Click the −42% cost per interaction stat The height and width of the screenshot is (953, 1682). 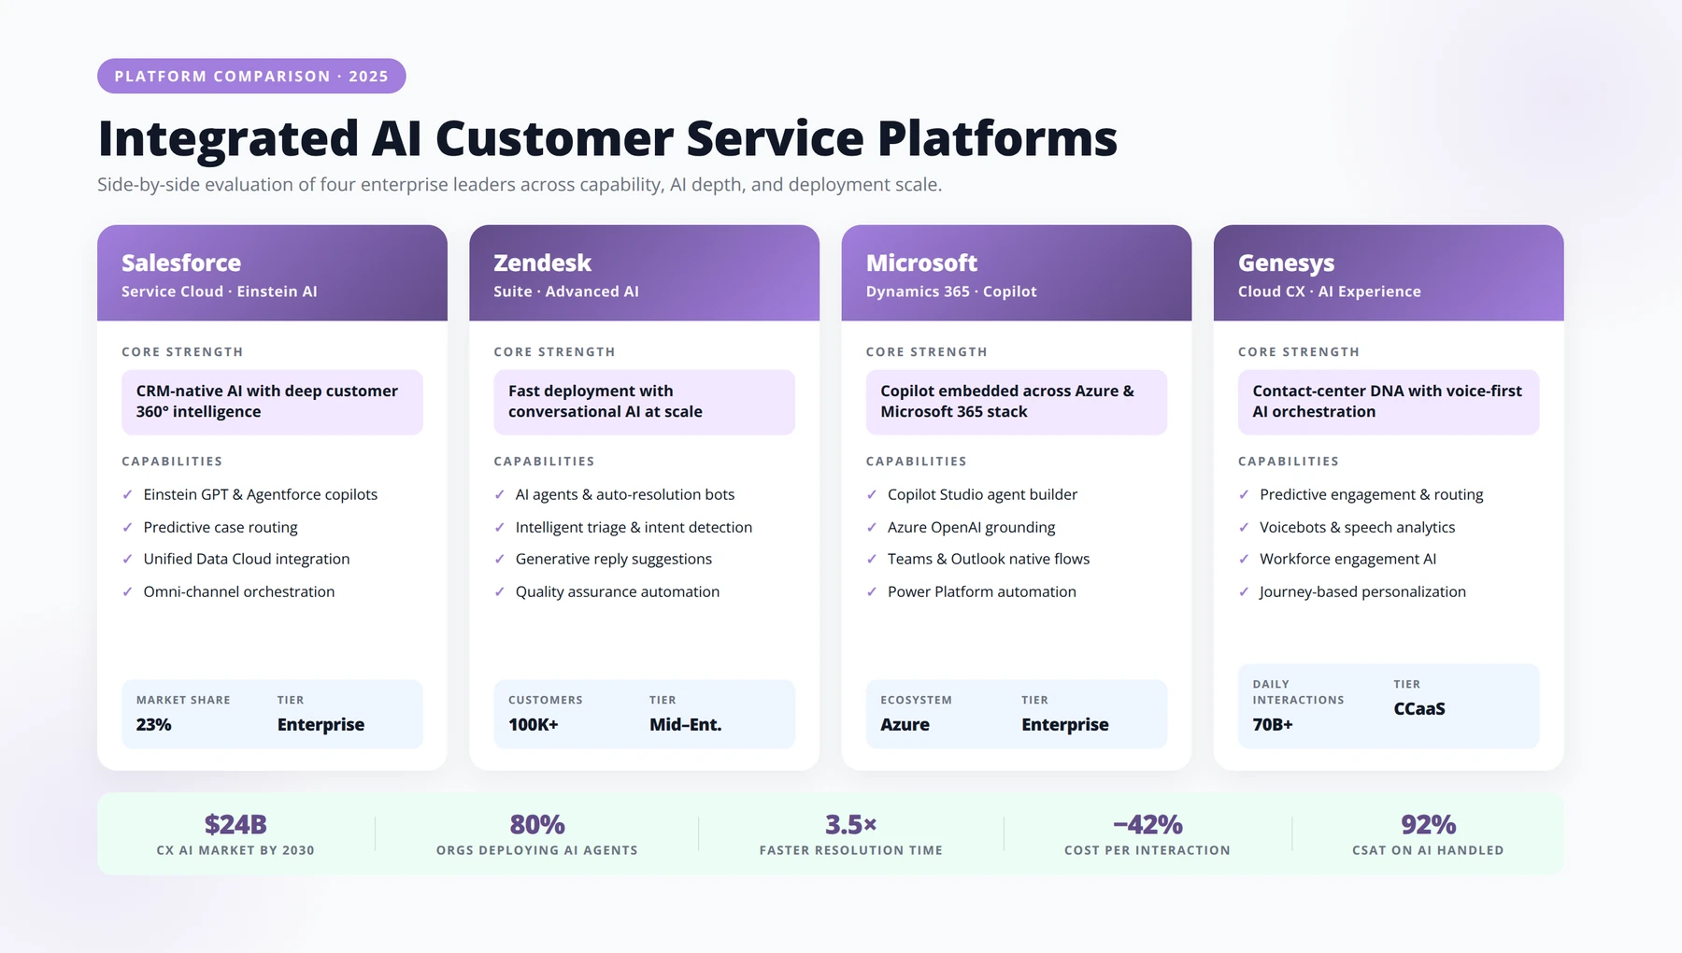tap(1147, 834)
